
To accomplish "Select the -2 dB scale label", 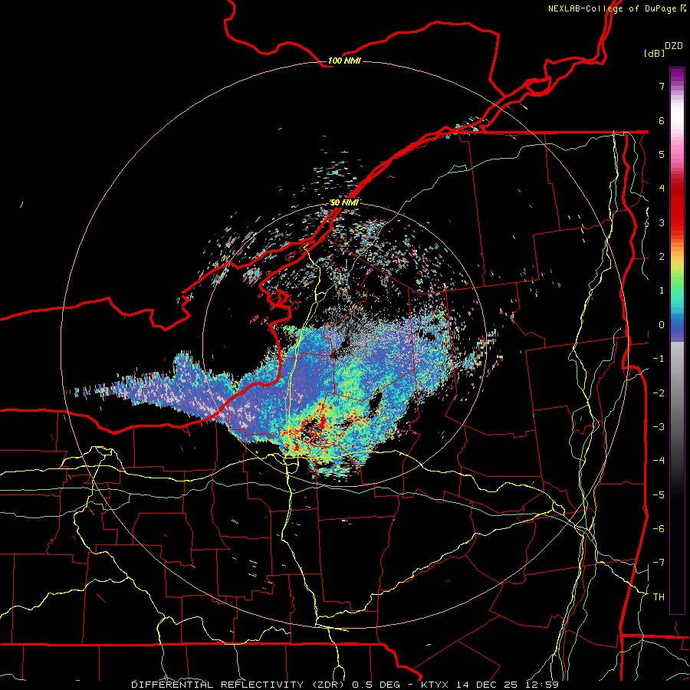I will tap(659, 393).
